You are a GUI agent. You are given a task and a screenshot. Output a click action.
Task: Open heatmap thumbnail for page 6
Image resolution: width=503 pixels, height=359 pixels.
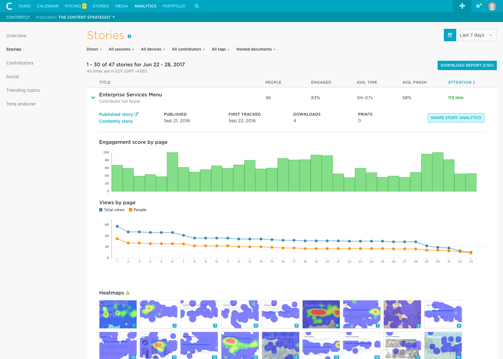[321, 314]
